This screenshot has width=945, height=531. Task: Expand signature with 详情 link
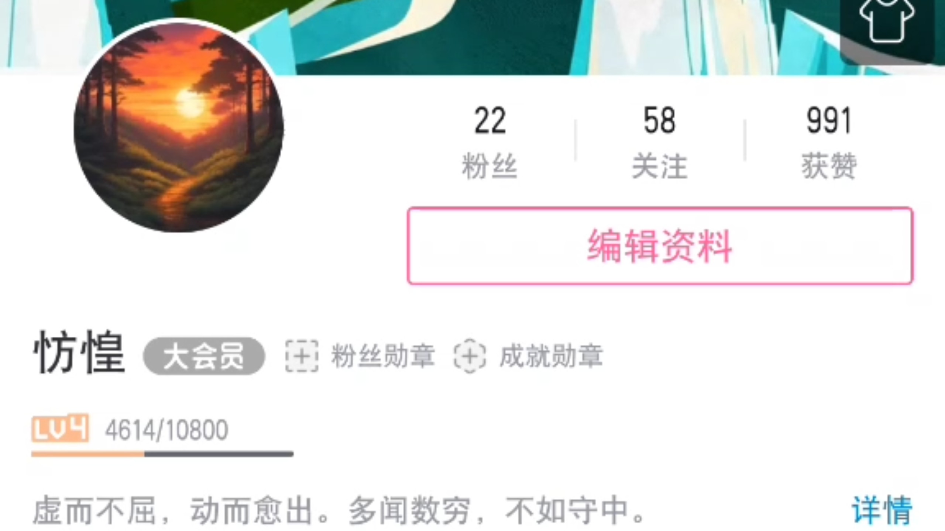(x=882, y=510)
